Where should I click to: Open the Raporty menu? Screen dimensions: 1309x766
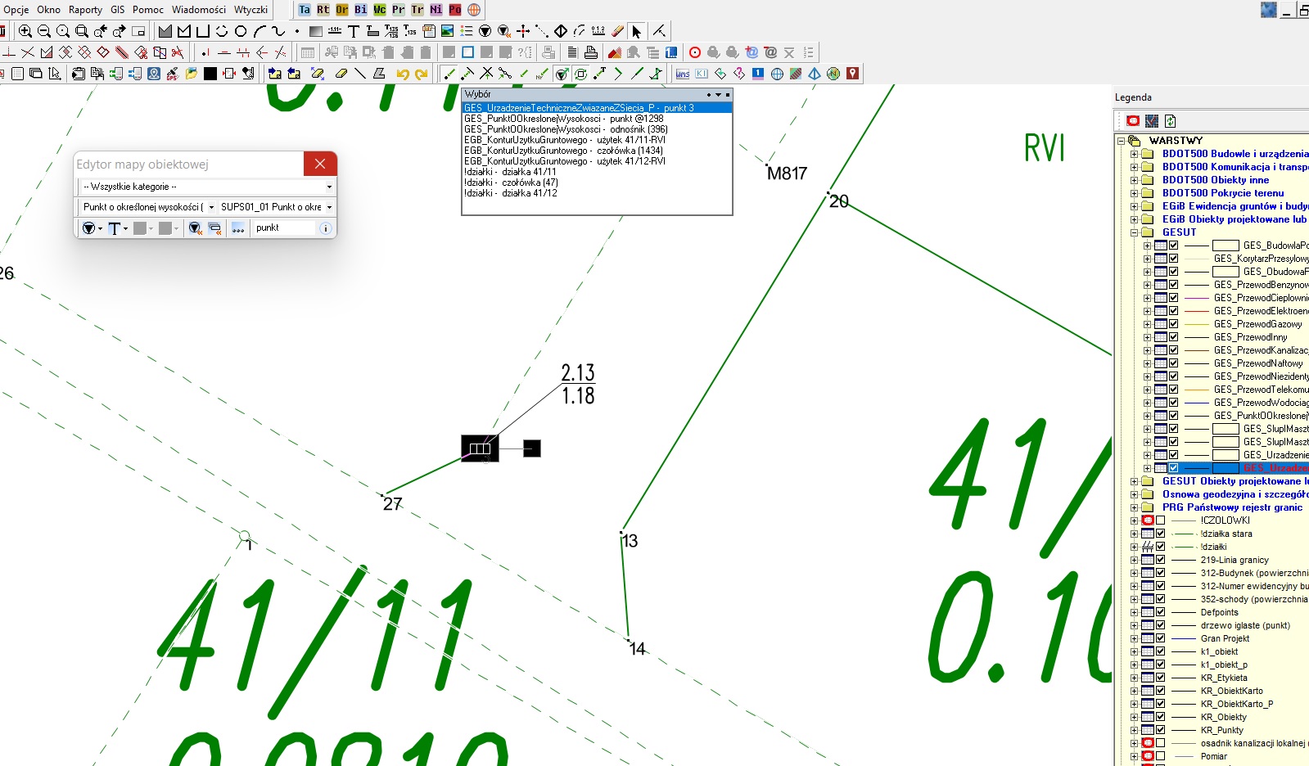pos(85,10)
